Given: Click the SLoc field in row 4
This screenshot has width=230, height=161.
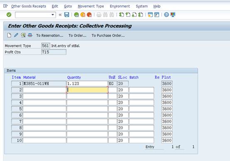Looking at the screenshot, I should pos(123,102).
